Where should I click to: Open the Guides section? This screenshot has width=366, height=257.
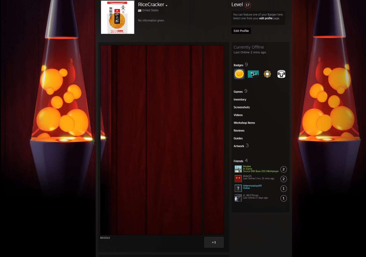click(x=238, y=138)
